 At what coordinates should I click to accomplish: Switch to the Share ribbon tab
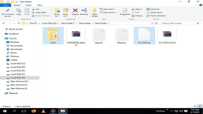(28, 5)
